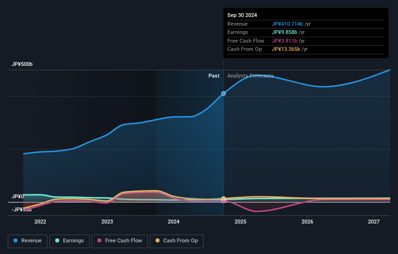Viewport: 398px width, 254px height.
Task: Click the Sep 30 2024 tooltip date
Action: [242, 15]
